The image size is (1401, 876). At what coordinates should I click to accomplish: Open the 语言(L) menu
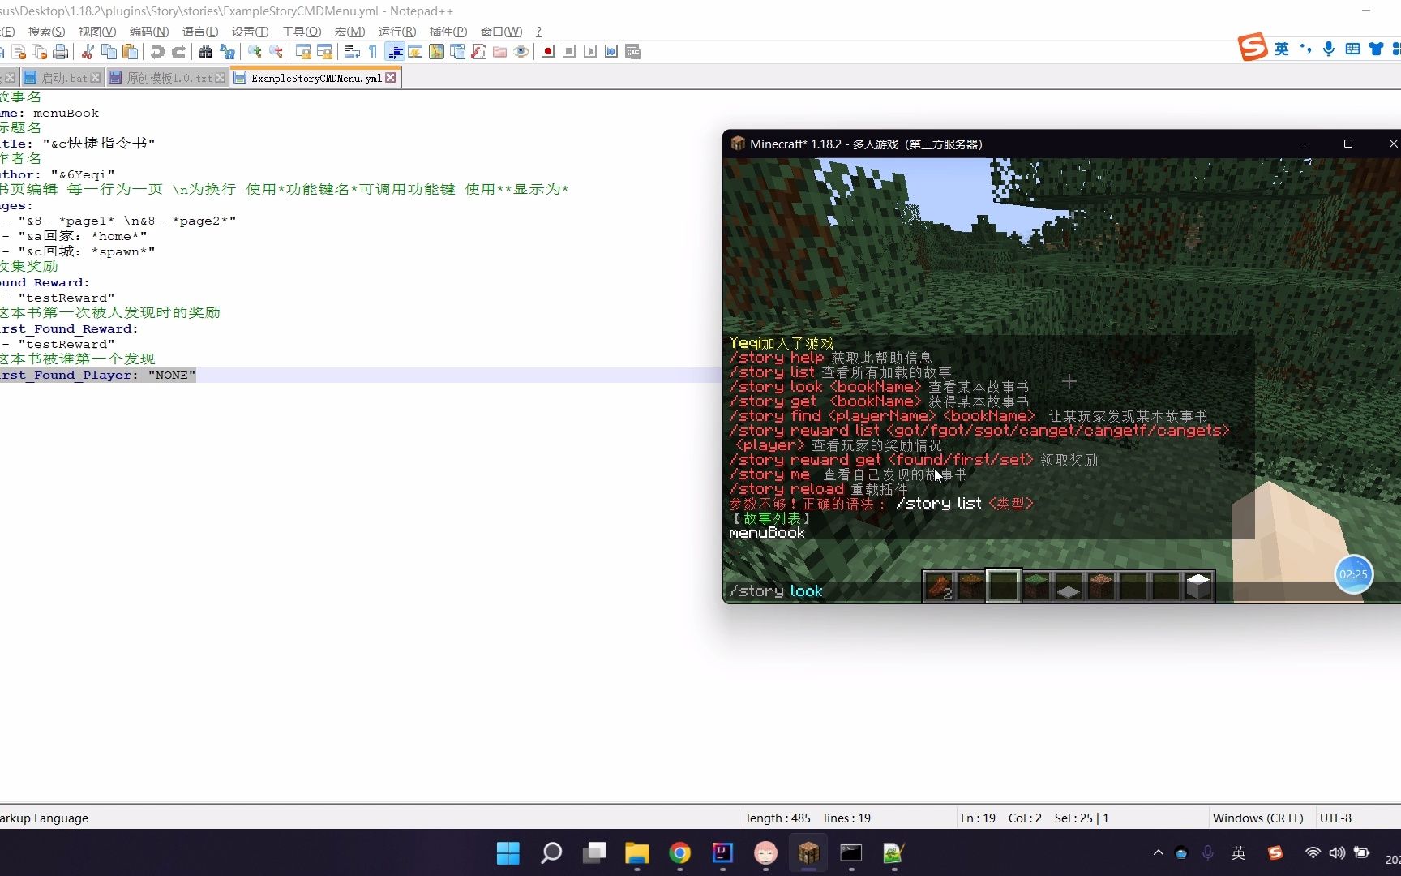200,32
